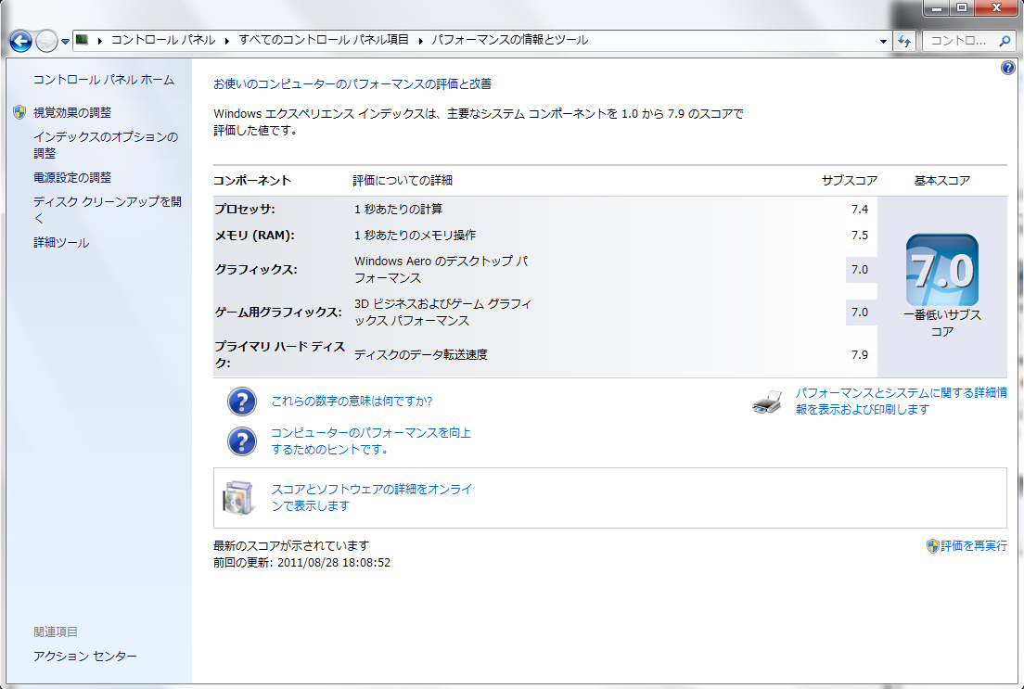Image resolution: width=1024 pixels, height=689 pixels.
Task: Open the address bar history dropdown
Action: coord(883,41)
